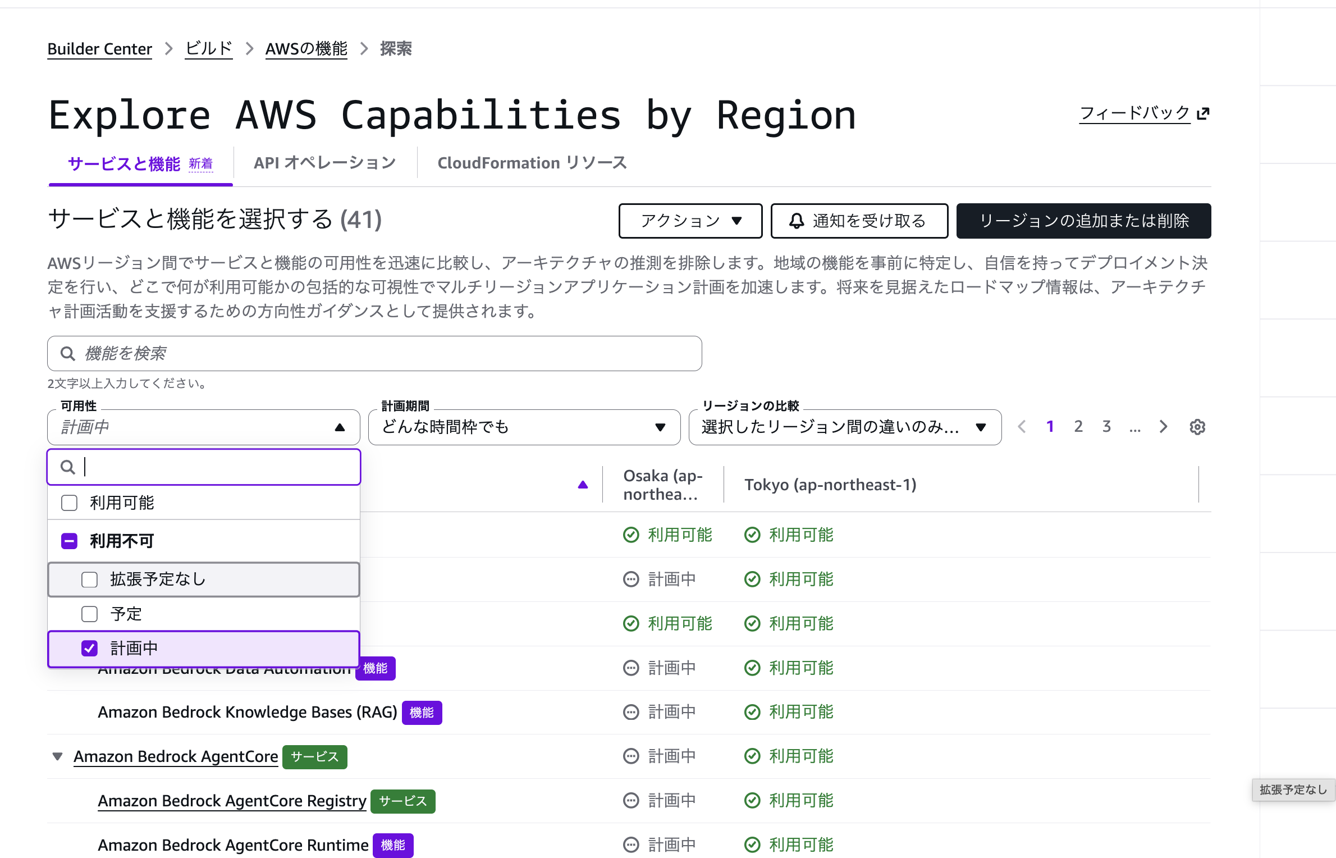The width and height of the screenshot is (1336, 858).
Task: Open the AWSの機能 breadcrumb link
Action: coord(306,49)
